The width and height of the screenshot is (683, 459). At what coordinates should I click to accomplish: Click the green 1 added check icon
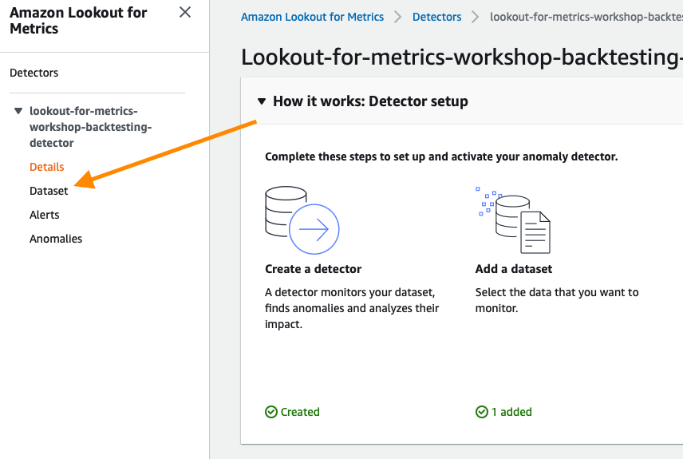pyautogui.click(x=482, y=412)
